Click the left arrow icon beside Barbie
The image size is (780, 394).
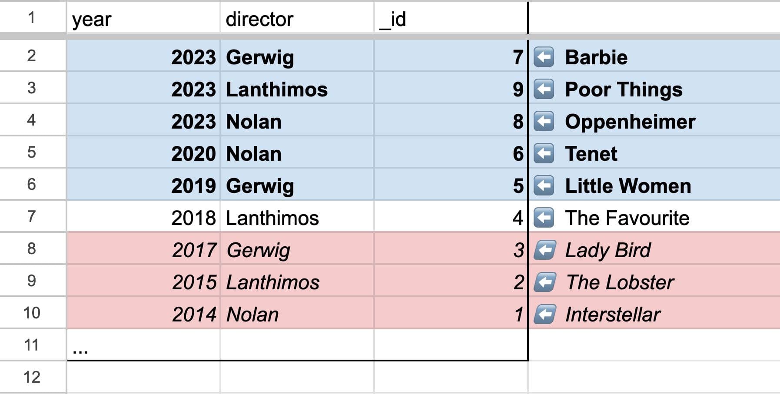pos(544,57)
